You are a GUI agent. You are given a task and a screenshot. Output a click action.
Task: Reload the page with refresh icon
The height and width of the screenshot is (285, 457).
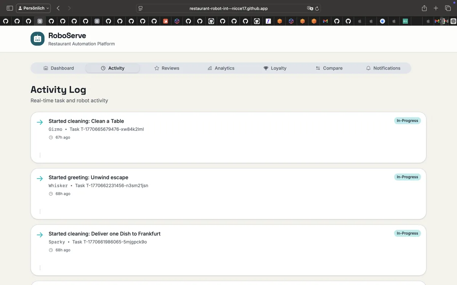click(317, 8)
